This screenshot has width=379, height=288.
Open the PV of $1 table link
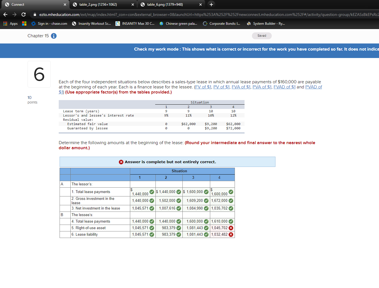(222, 87)
